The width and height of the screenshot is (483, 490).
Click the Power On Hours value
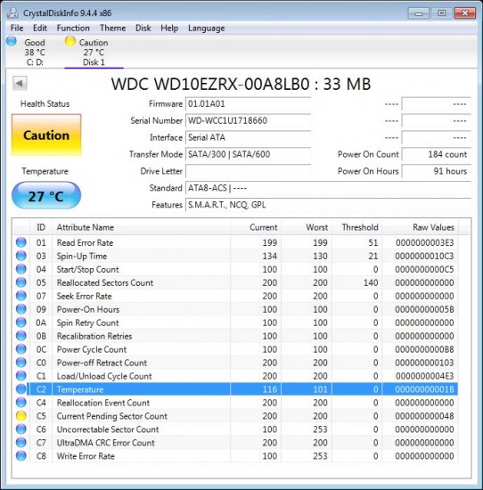pyautogui.click(x=437, y=171)
